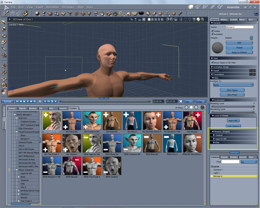The image size is (260, 208).
Task: Click the fire primitive icon in the toolbar
Action: pyautogui.click(x=102, y=13)
